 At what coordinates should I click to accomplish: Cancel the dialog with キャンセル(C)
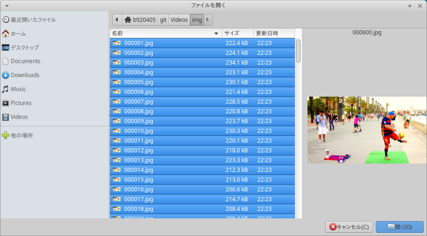[349, 227]
